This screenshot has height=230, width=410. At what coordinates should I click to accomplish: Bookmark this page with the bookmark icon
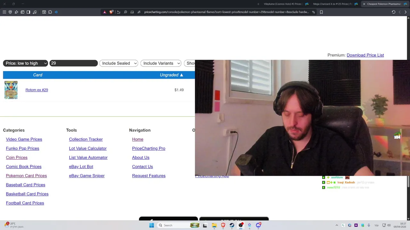click(321, 12)
